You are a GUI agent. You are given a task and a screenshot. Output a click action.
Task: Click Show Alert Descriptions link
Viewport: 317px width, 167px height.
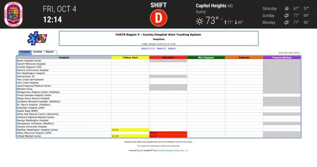289,53
